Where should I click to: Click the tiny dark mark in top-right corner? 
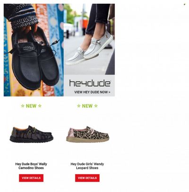[x=185, y=4]
